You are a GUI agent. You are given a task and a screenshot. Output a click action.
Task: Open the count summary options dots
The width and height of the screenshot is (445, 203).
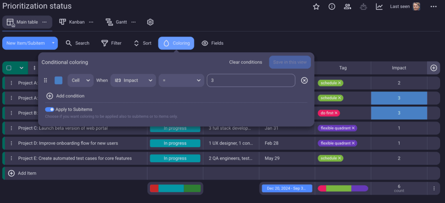[434, 188]
